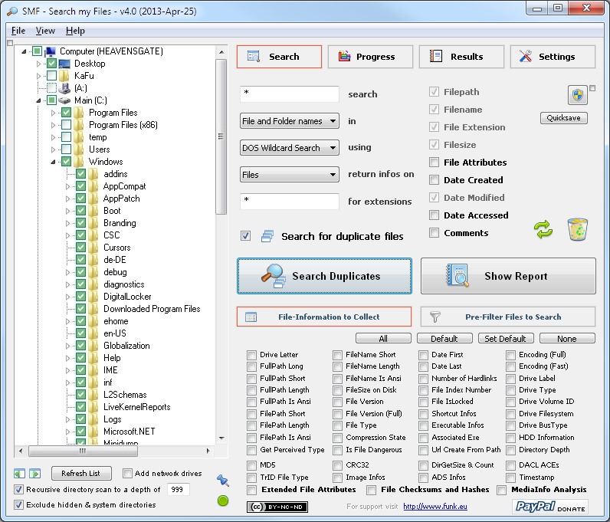Click the blue pin icon

tap(223, 481)
